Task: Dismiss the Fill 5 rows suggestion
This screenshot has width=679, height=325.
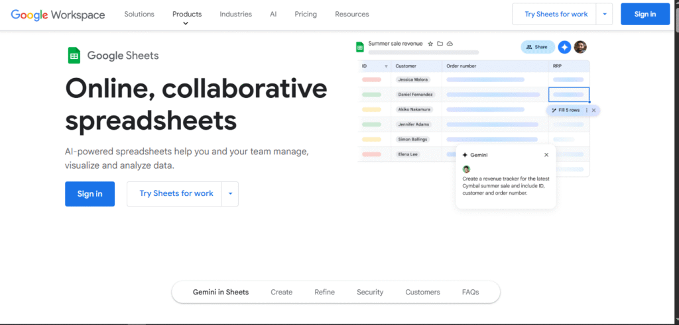Action: pyautogui.click(x=593, y=110)
